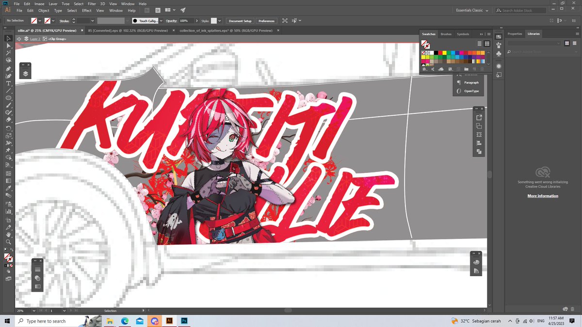This screenshot has height=327, width=582.
Task: Select the Rotate tool
Action: click(x=8, y=128)
